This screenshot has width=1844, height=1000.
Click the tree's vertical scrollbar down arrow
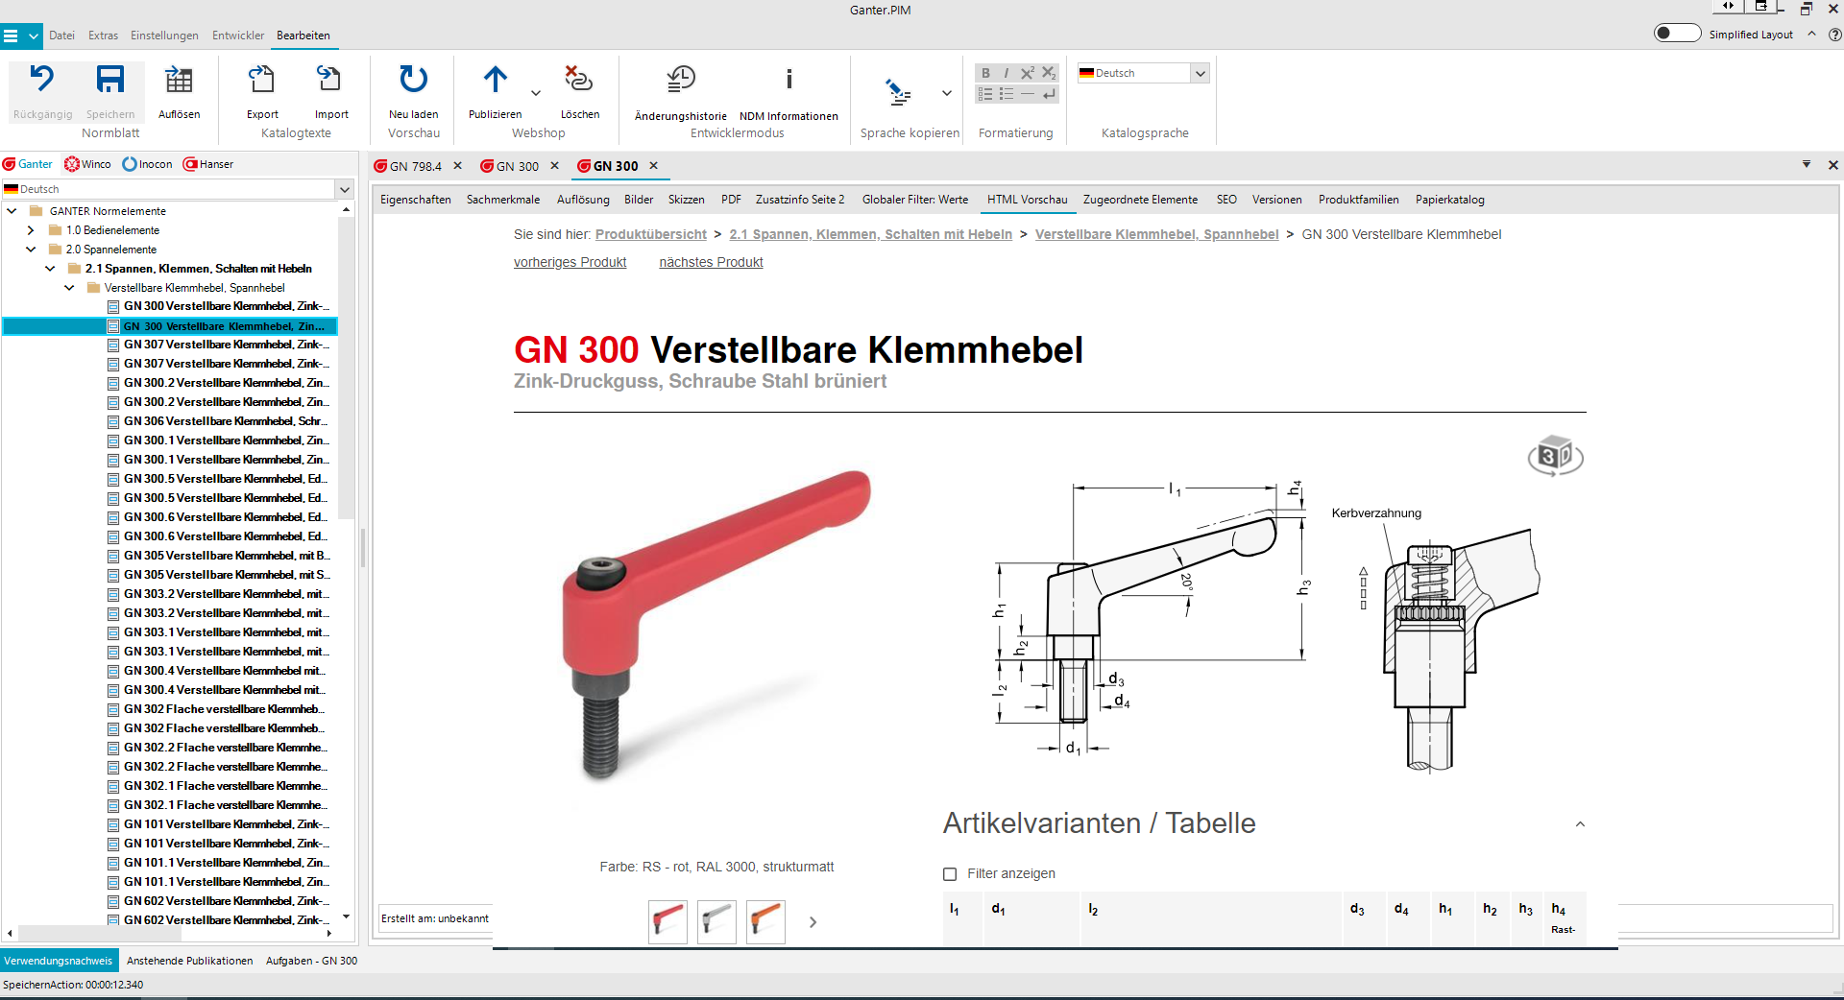pyautogui.click(x=346, y=917)
